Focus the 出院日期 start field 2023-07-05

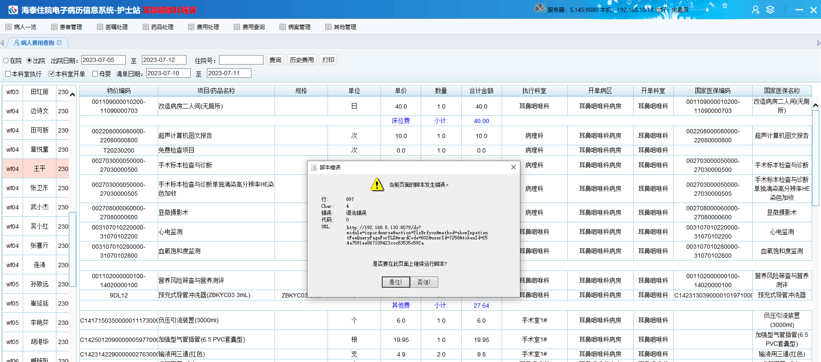pos(103,60)
